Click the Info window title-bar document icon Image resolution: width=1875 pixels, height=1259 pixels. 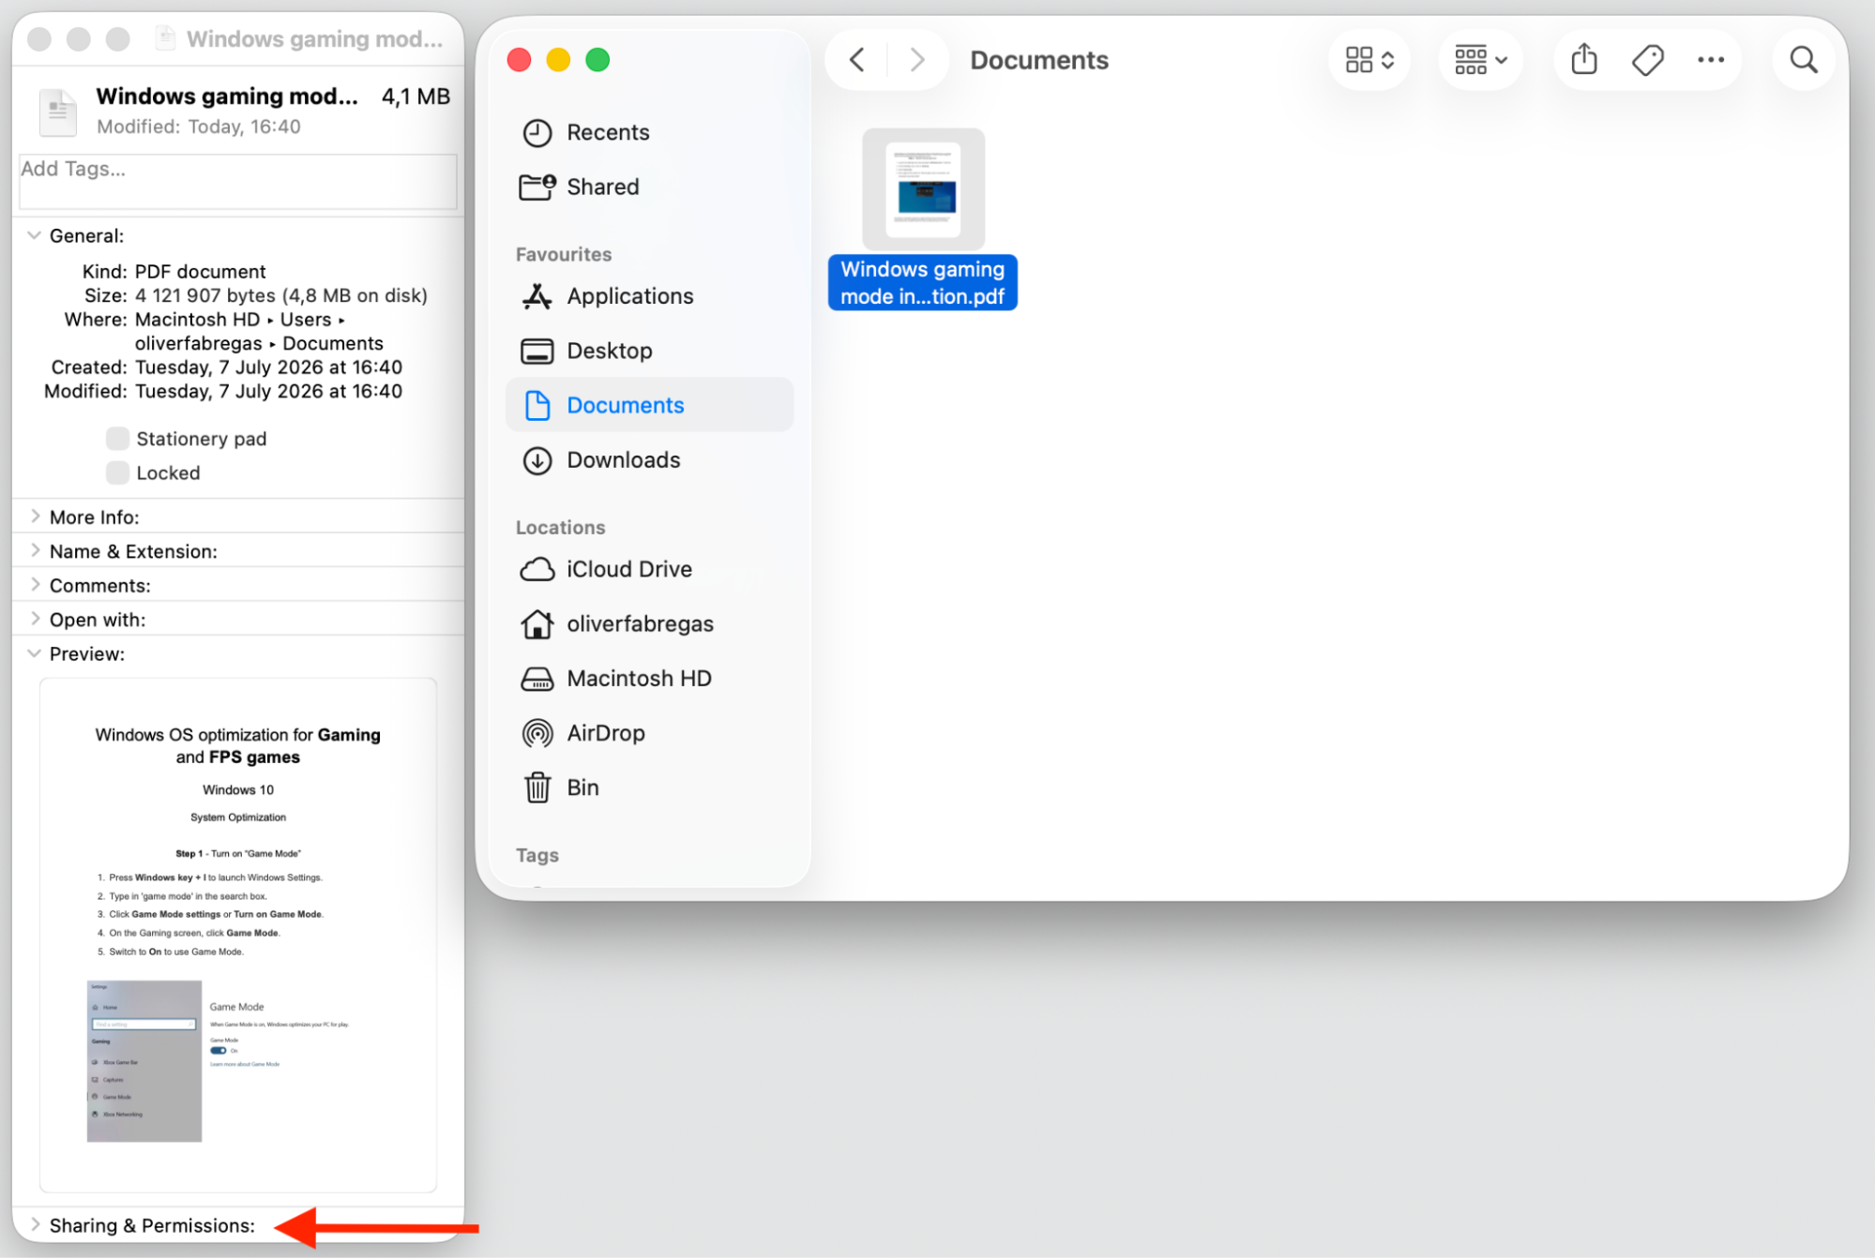pyautogui.click(x=165, y=38)
